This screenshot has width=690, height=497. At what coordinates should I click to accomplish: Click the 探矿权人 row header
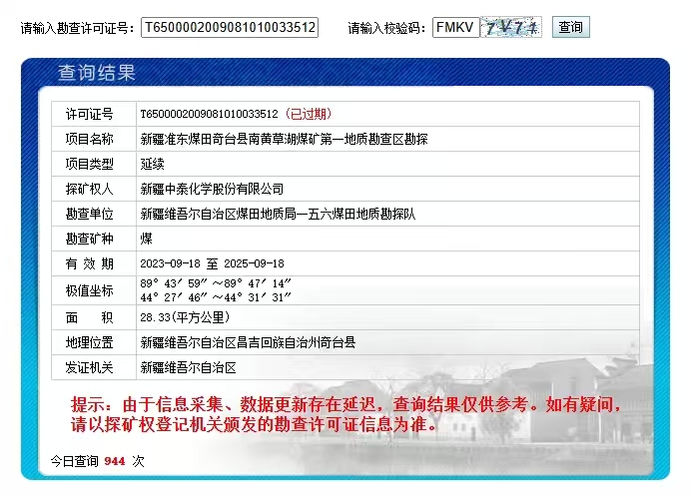coord(89,190)
